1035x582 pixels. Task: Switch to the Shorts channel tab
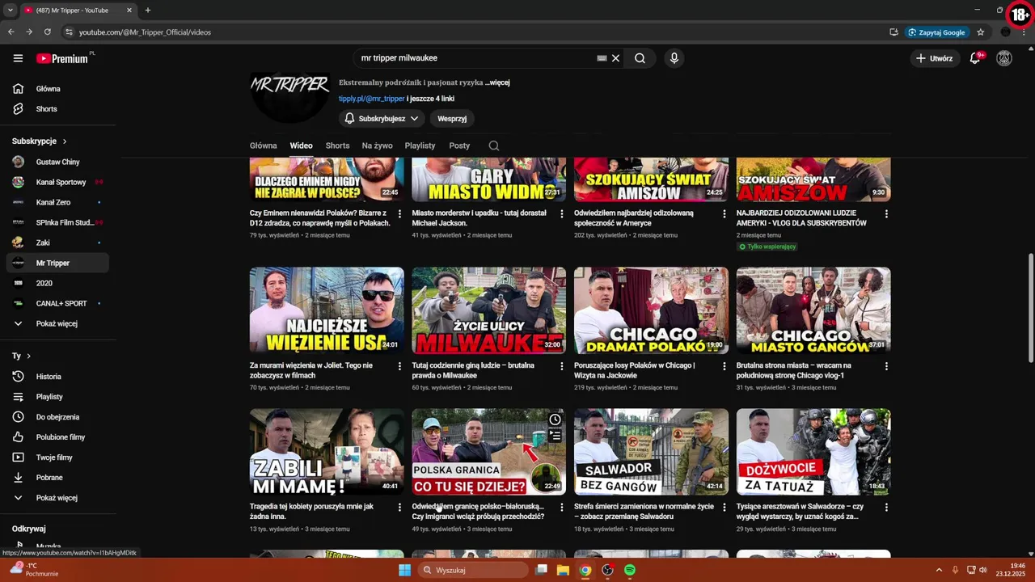(337, 145)
